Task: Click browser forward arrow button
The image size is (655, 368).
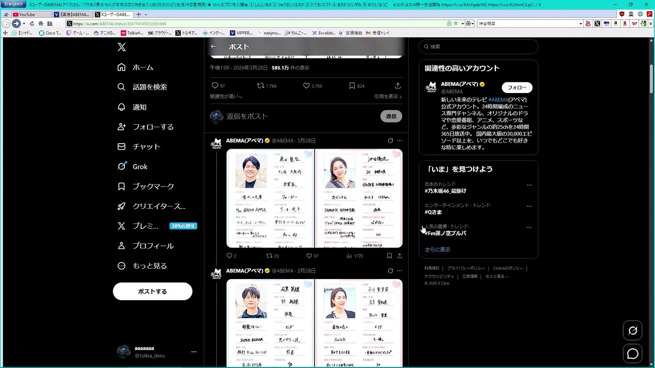Action: (16, 24)
